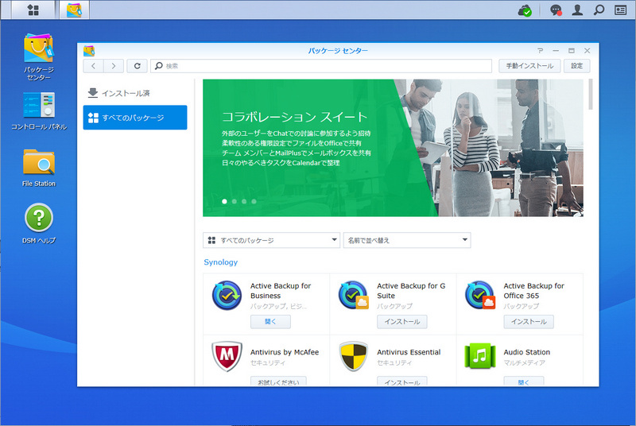636x426 pixels.
Task: Click the コラボレーション スイート banner
Action: click(393, 148)
